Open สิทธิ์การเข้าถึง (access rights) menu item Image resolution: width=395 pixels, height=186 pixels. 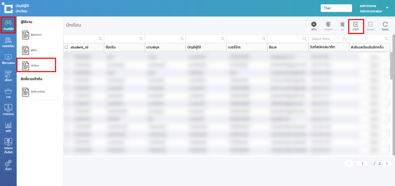pyautogui.click(x=38, y=92)
